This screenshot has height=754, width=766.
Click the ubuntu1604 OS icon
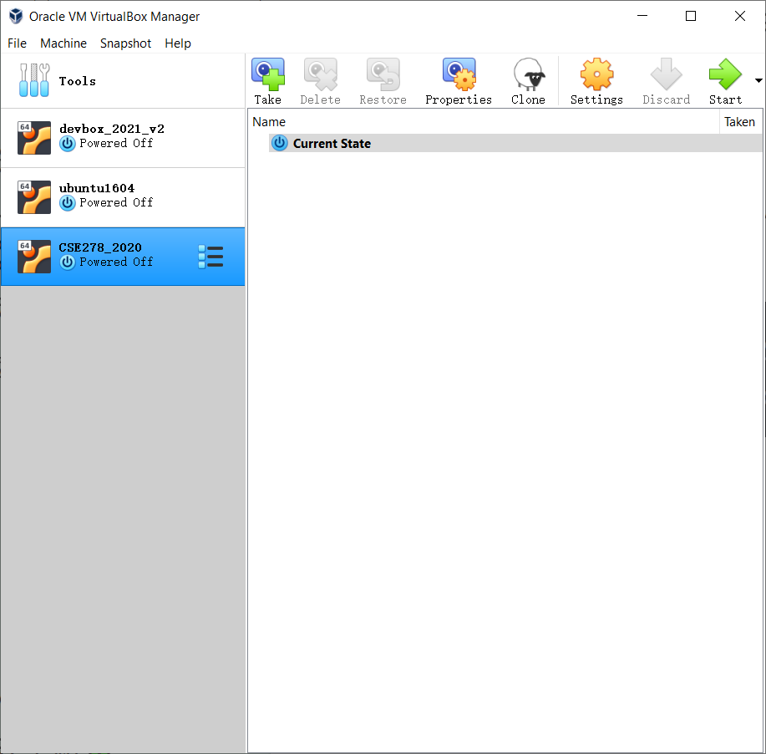[x=34, y=197]
